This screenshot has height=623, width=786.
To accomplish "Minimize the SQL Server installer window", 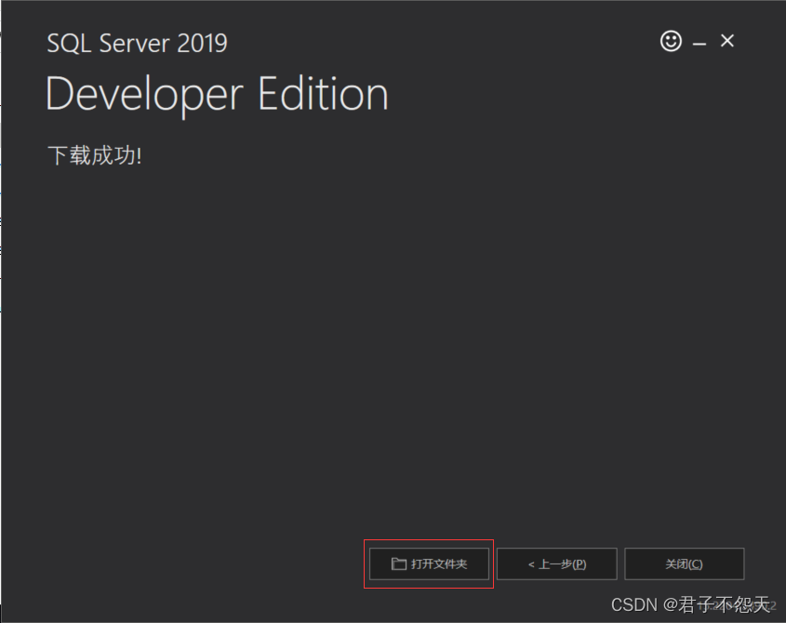I will point(699,44).
